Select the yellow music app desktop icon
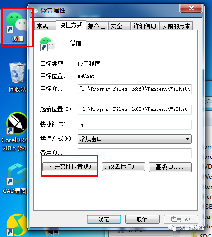This screenshot has height=237, width=212. tap(16, 225)
